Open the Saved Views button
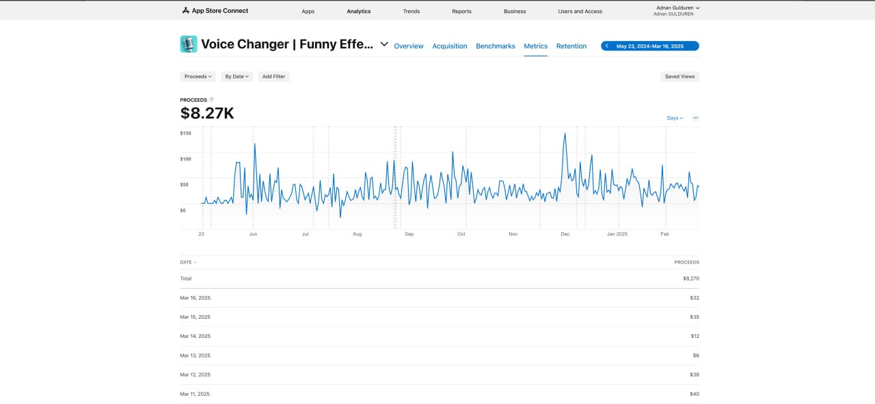The width and height of the screenshot is (875, 404). click(x=679, y=76)
